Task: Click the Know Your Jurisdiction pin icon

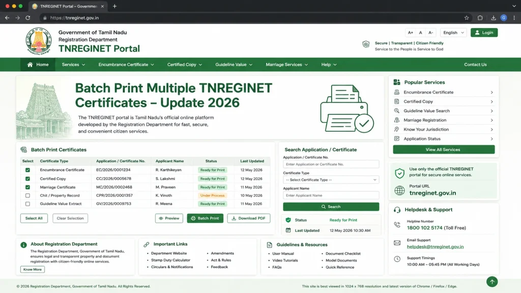Action: click(396, 129)
